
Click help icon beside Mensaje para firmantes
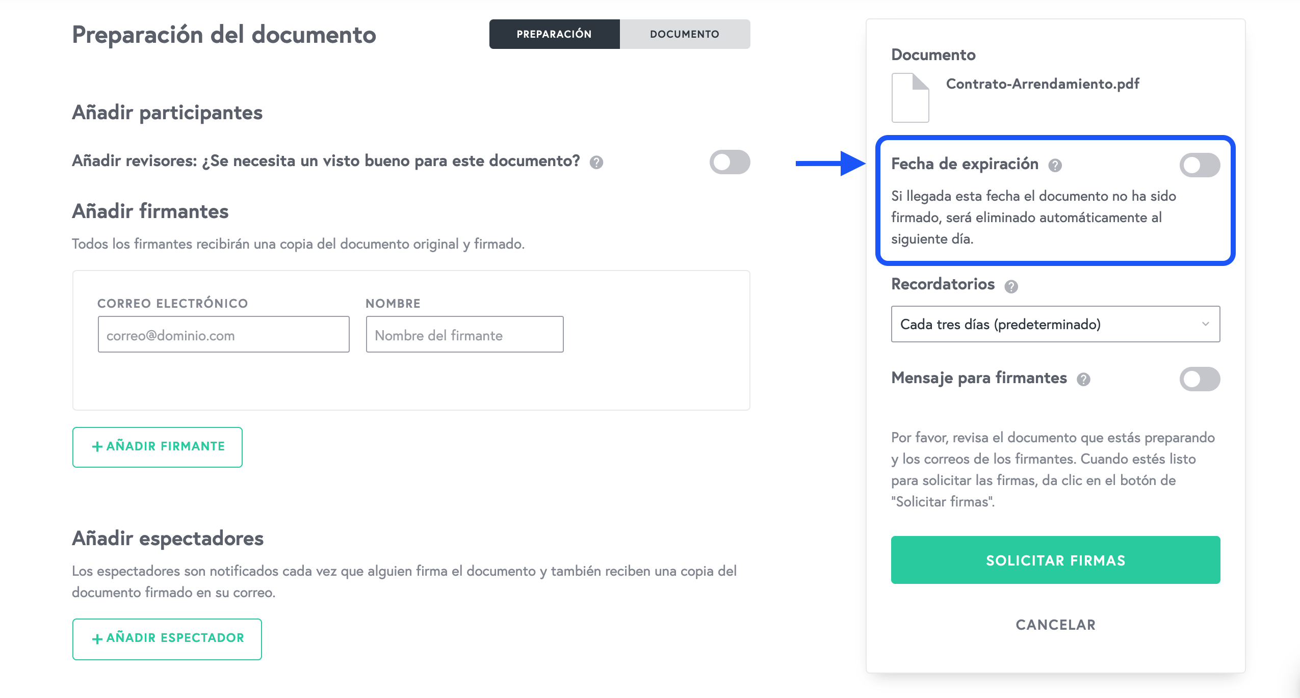coord(1083,380)
